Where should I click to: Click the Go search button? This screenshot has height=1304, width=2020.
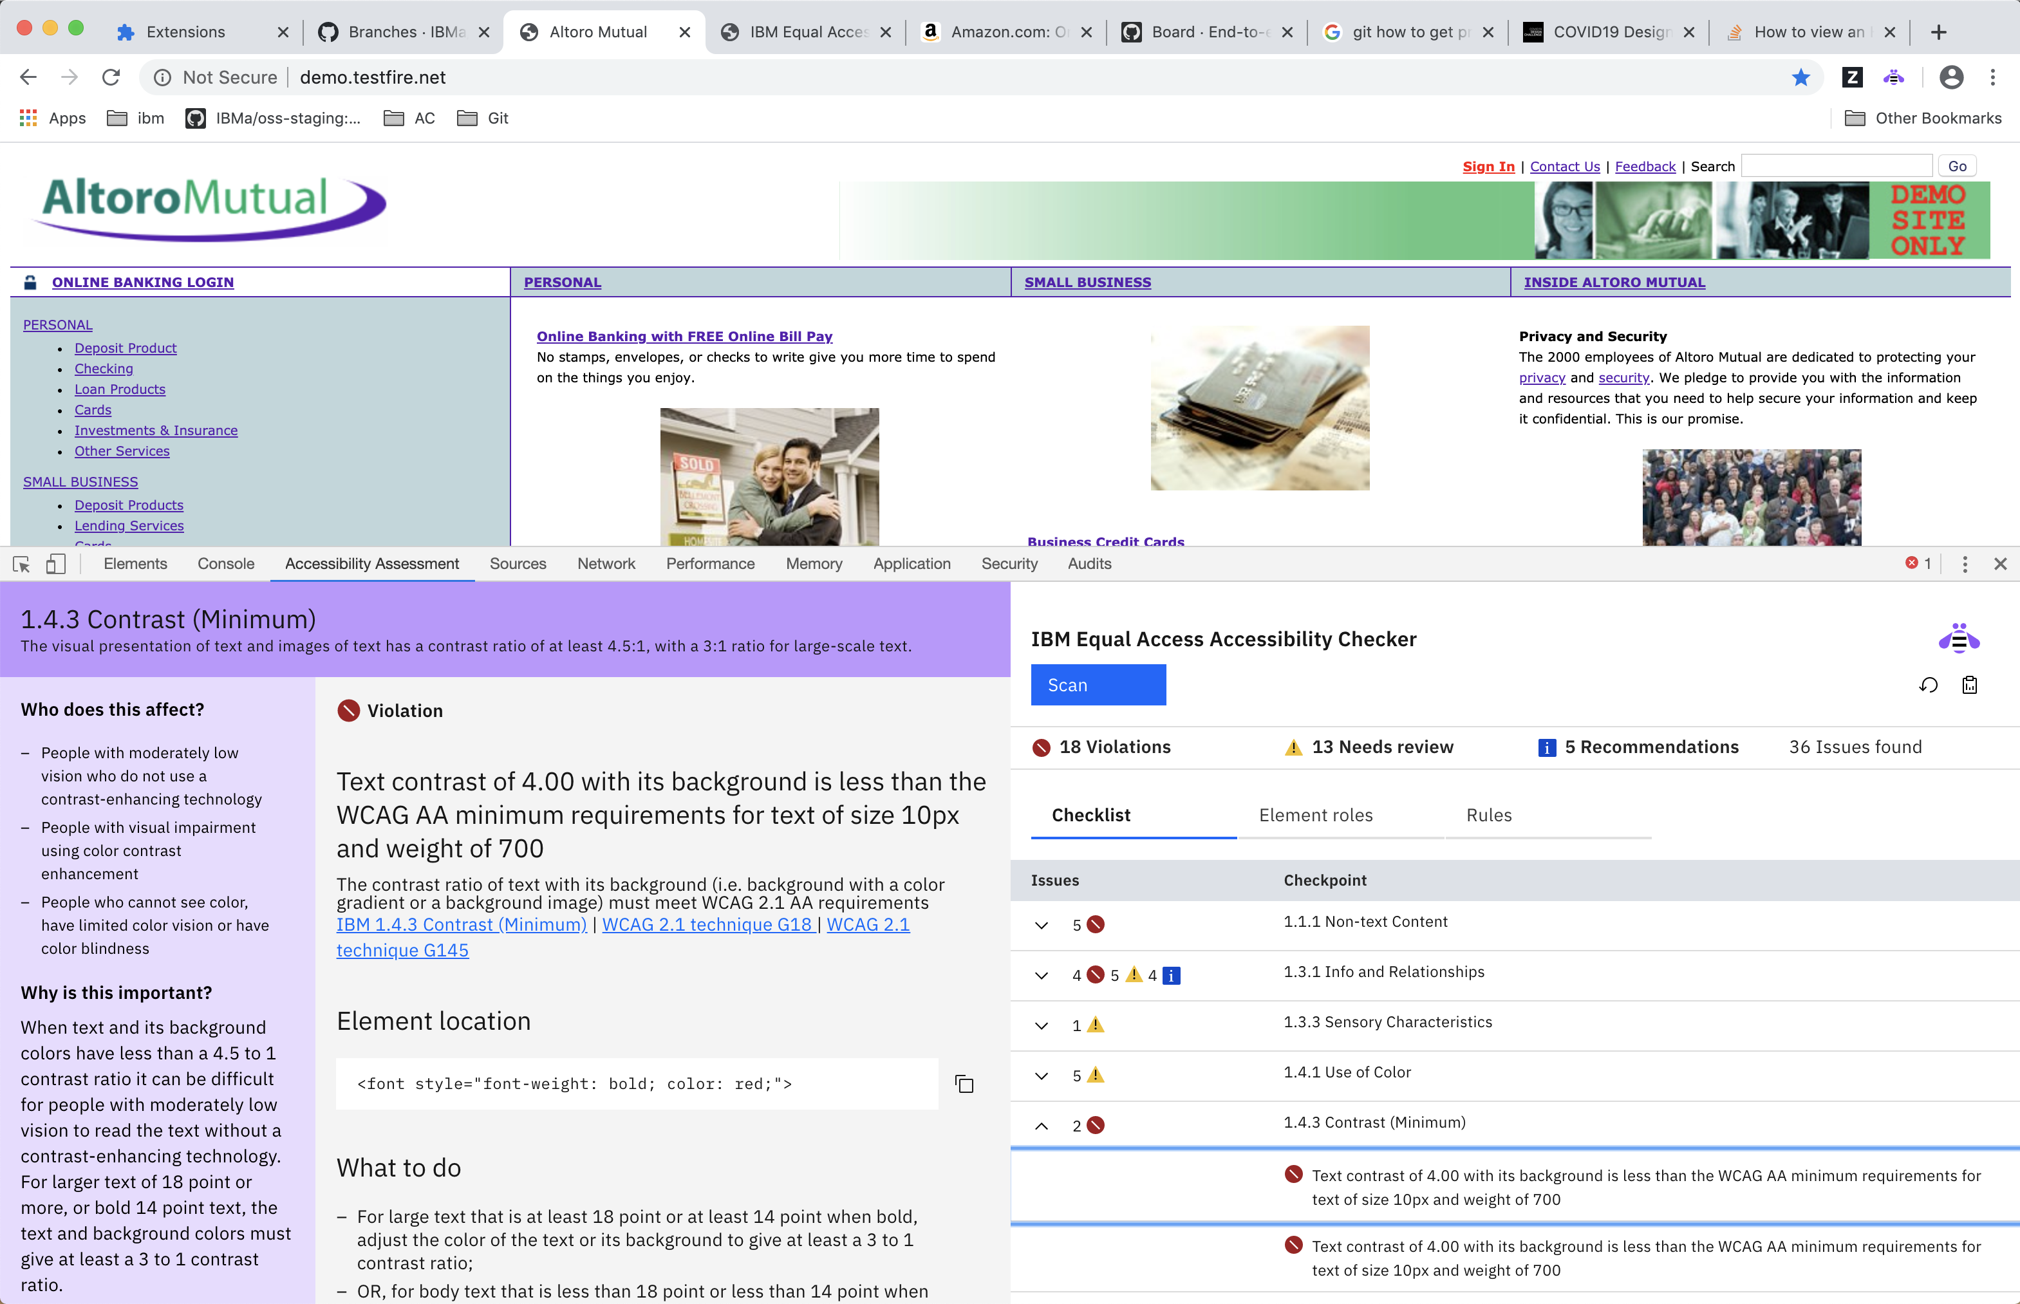click(1958, 166)
